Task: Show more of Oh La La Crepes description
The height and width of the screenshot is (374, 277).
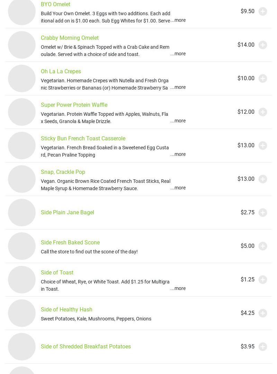Action: click(178, 87)
